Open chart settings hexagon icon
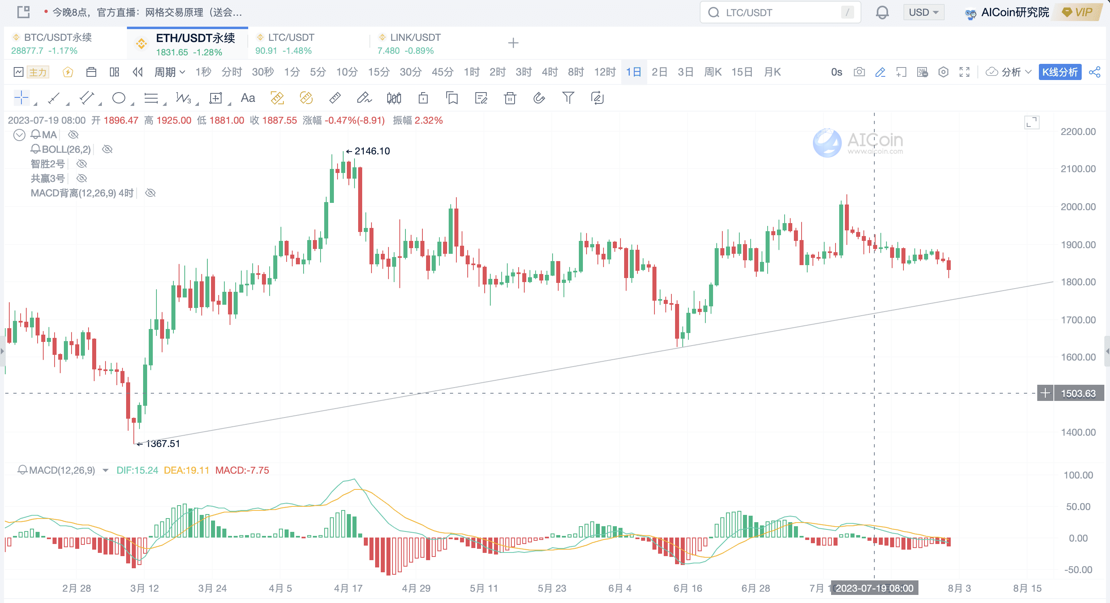The image size is (1110, 603). tap(943, 72)
